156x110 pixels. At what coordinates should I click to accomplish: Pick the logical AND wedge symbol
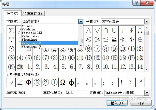coord(89,30)
